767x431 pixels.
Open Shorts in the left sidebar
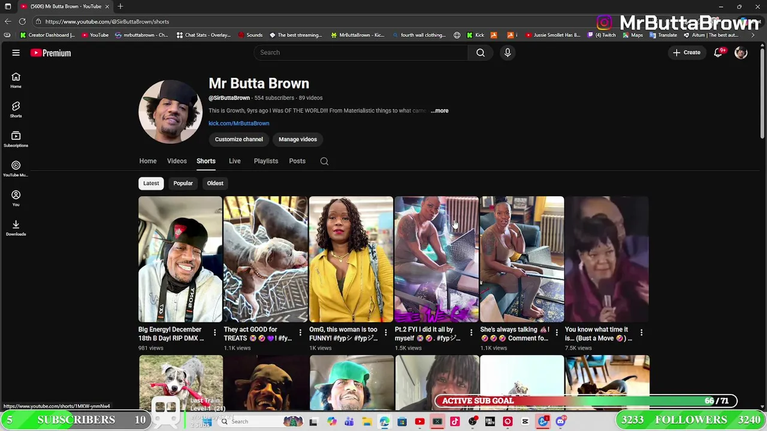(x=16, y=110)
